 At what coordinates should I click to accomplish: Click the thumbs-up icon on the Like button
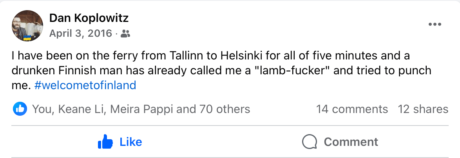105,142
